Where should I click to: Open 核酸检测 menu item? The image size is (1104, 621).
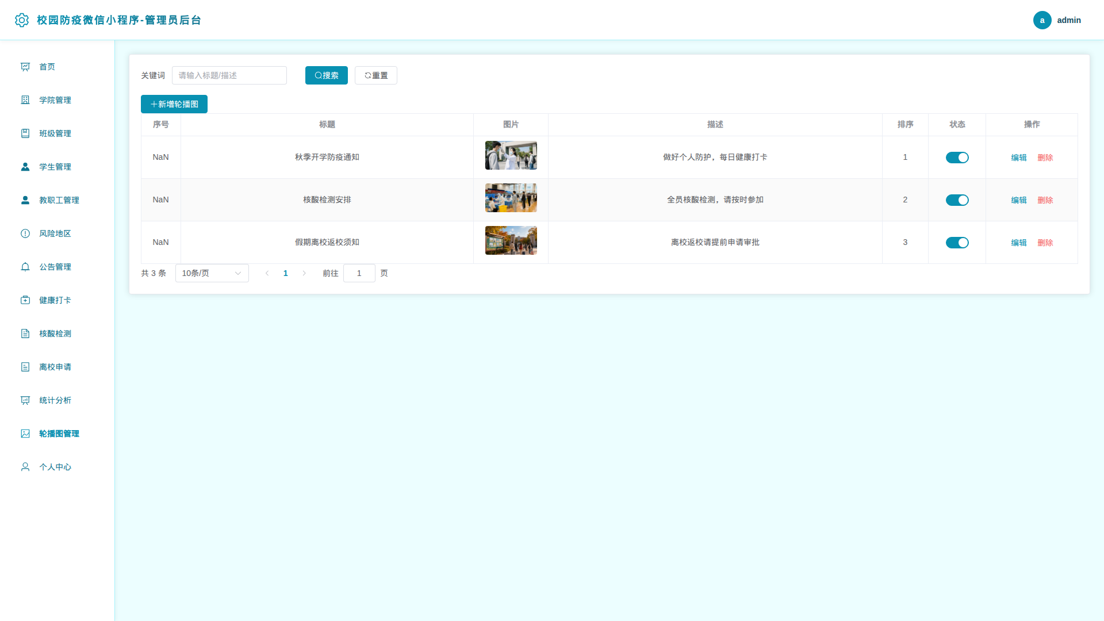point(57,333)
